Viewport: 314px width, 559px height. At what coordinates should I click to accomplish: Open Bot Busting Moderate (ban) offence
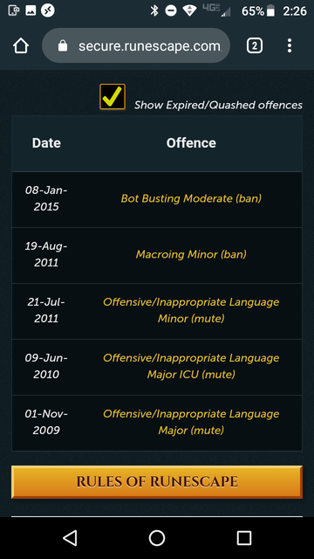point(191,198)
